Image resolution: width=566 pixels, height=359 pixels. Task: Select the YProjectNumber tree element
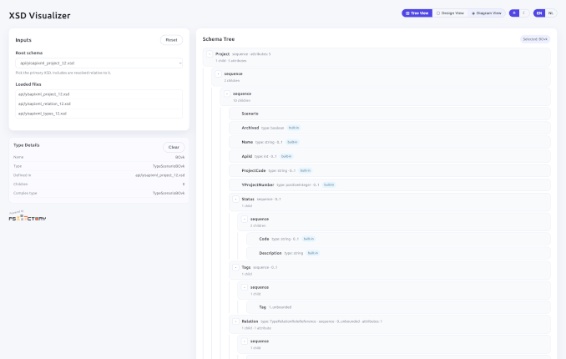click(x=257, y=185)
